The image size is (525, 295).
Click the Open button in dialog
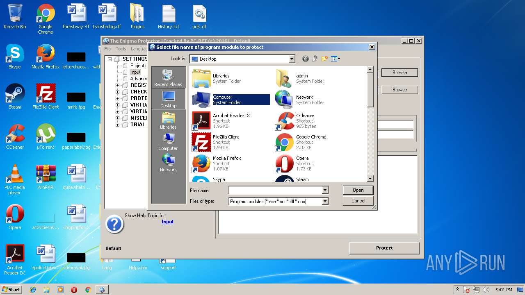coord(358,190)
